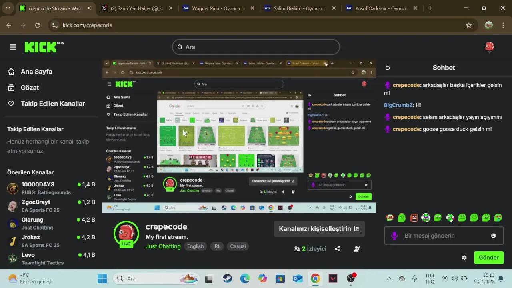Click the crepecode LIVE avatar
The width and height of the screenshot is (512, 288).
point(126,234)
